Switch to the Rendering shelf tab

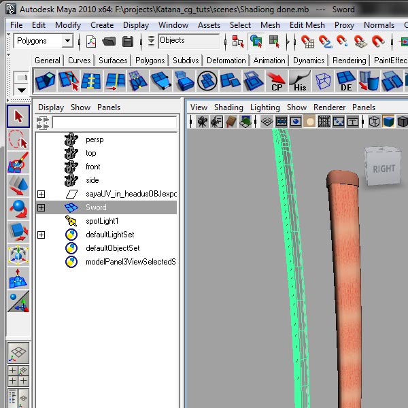[350, 61]
